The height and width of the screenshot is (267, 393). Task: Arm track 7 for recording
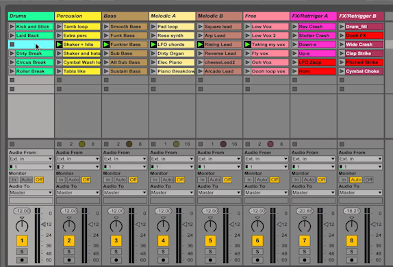[x=305, y=260]
